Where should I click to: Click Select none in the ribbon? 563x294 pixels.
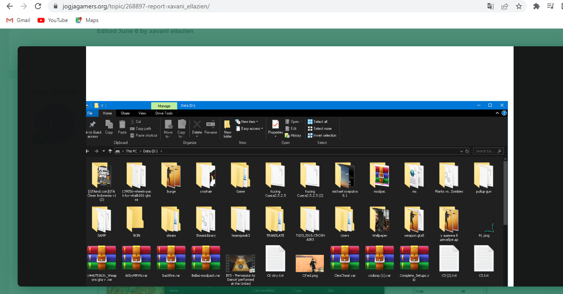point(319,129)
